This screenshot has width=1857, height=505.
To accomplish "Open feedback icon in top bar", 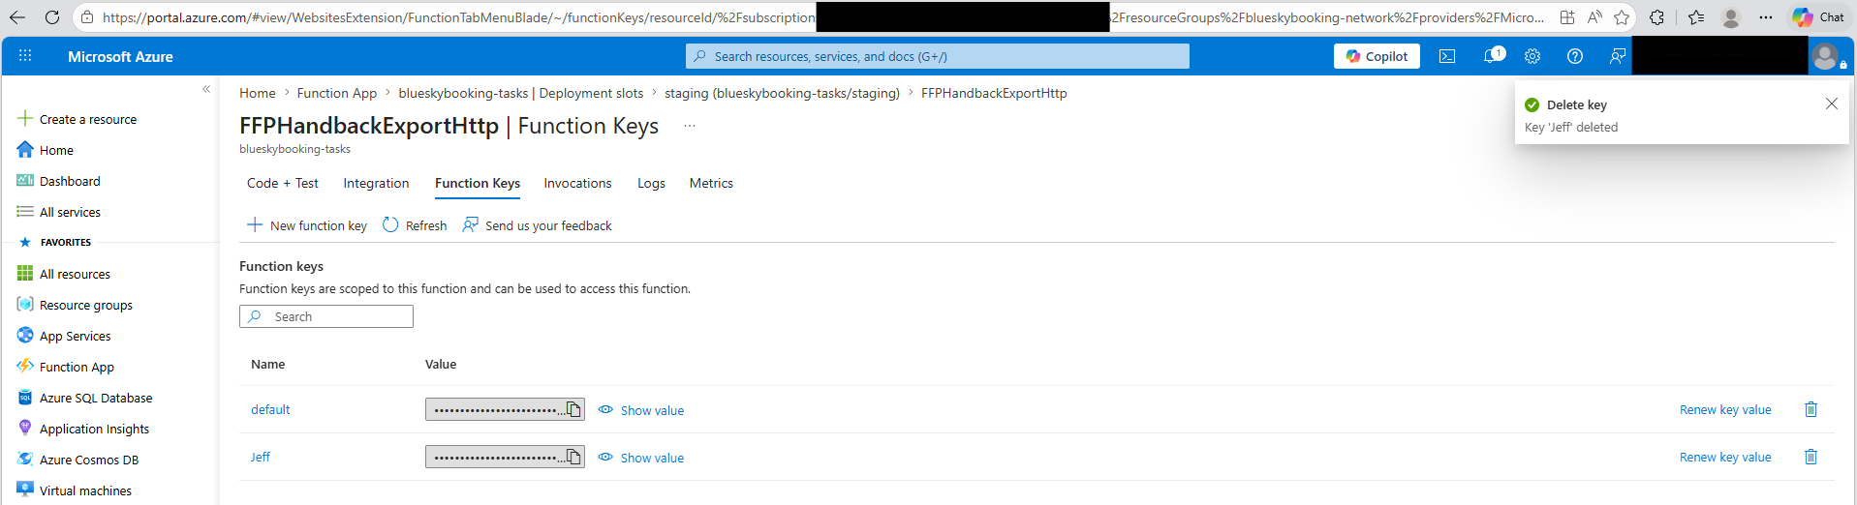I will point(1617,56).
